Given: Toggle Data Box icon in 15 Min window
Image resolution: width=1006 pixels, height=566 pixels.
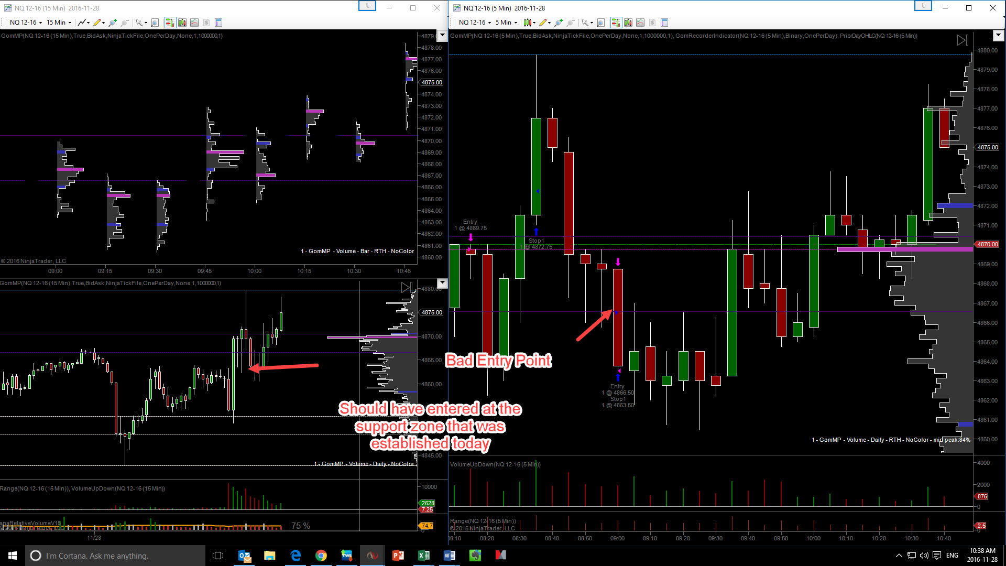Looking at the screenshot, I should pos(218,23).
